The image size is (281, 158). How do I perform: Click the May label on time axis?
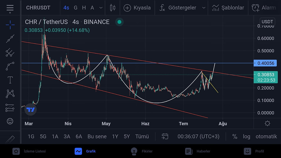coord(106,124)
